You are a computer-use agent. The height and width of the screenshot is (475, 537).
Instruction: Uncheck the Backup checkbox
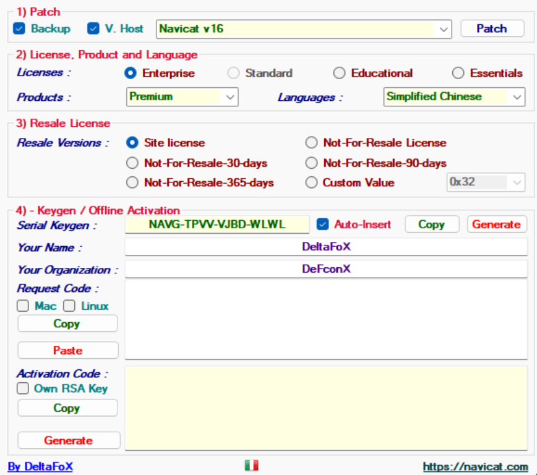click(19, 28)
